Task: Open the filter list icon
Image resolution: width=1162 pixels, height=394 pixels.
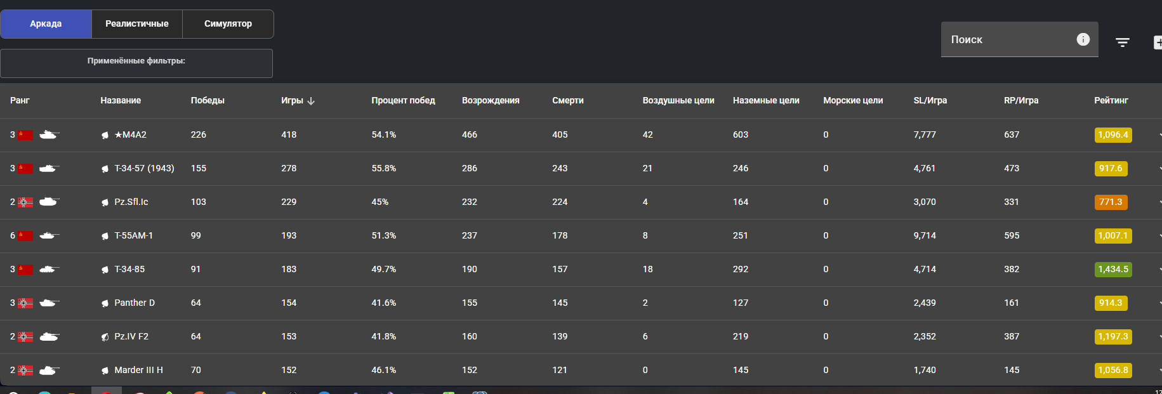Action: pyautogui.click(x=1122, y=43)
